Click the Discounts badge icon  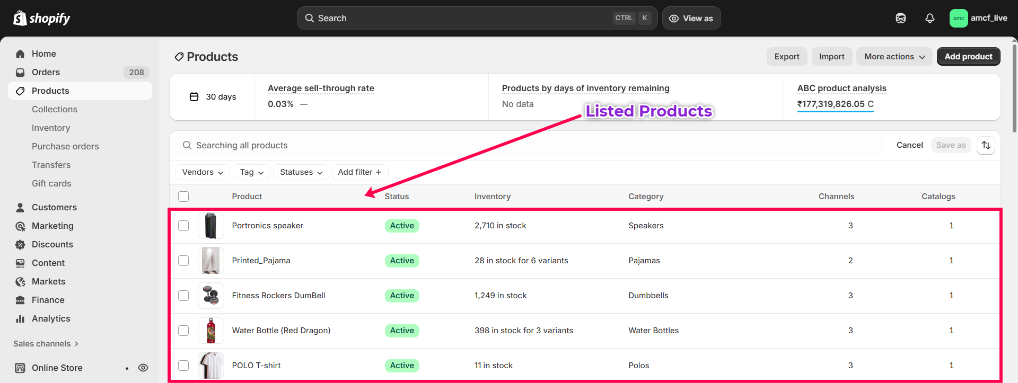[x=20, y=245]
